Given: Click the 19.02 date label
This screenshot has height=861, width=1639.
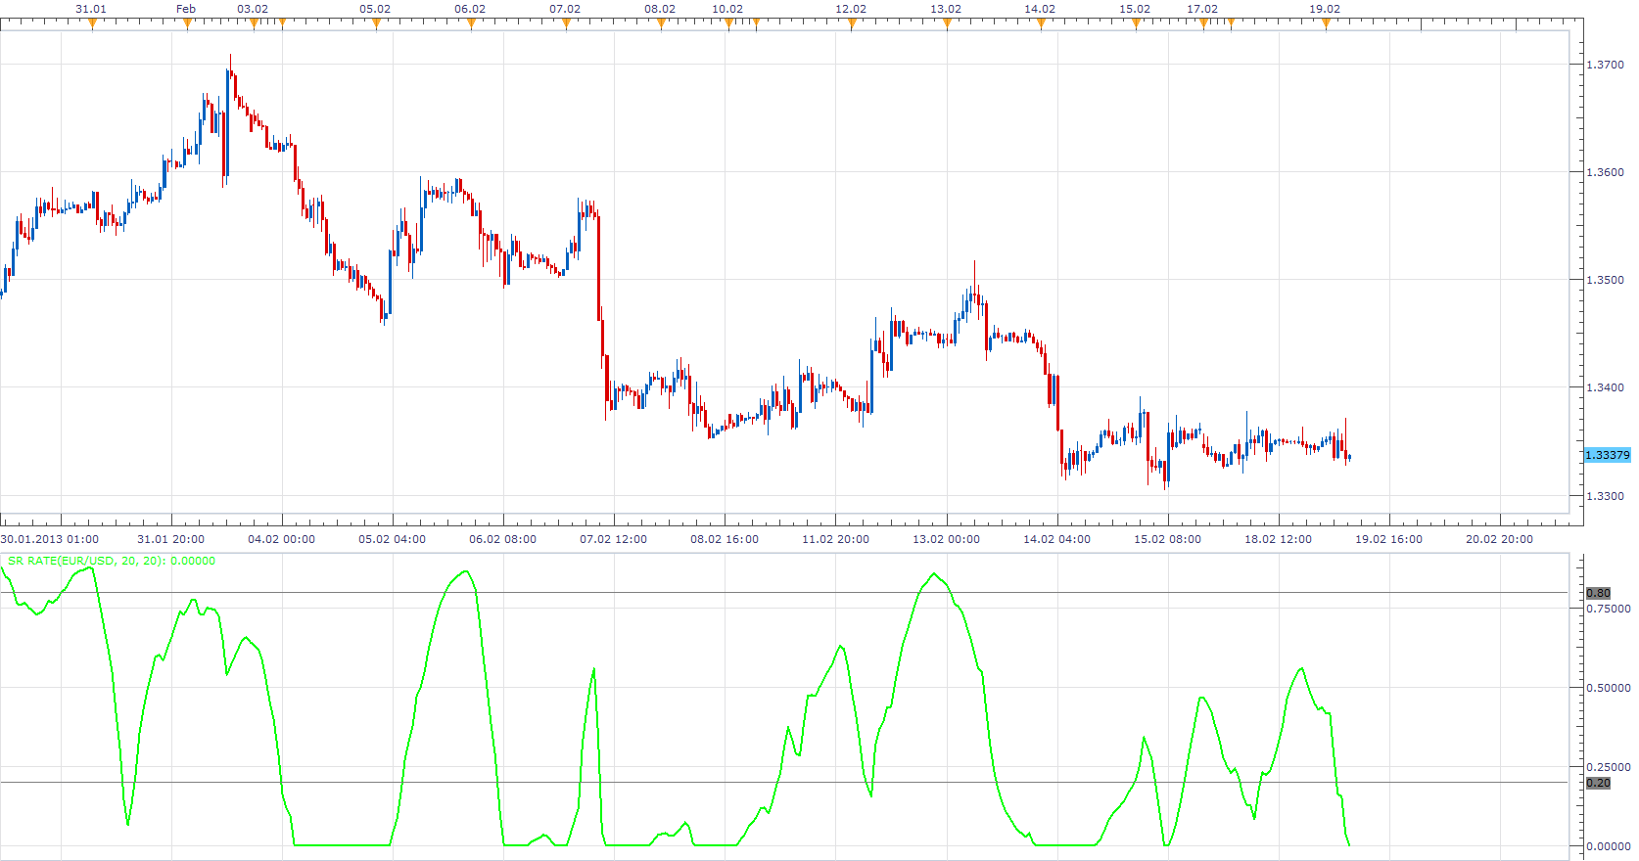Looking at the screenshot, I should 1325,9.
